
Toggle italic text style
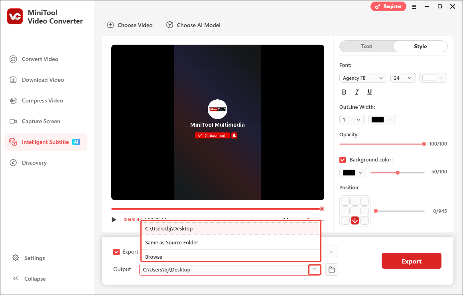[357, 92]
